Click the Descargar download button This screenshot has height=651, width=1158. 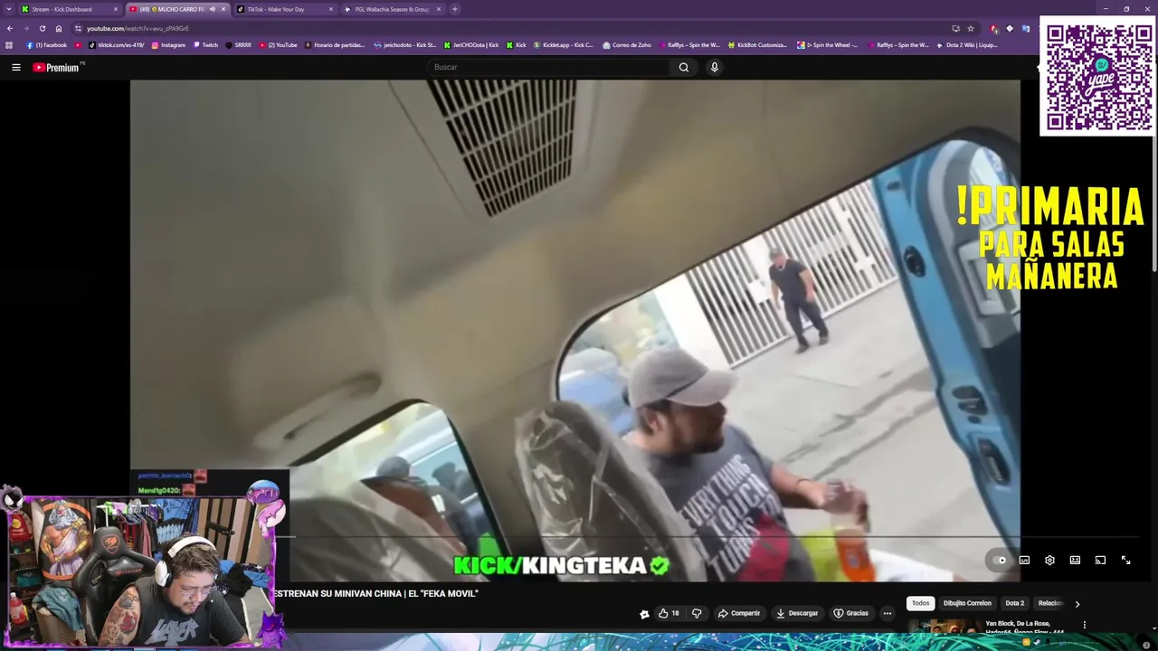(797, 613)
